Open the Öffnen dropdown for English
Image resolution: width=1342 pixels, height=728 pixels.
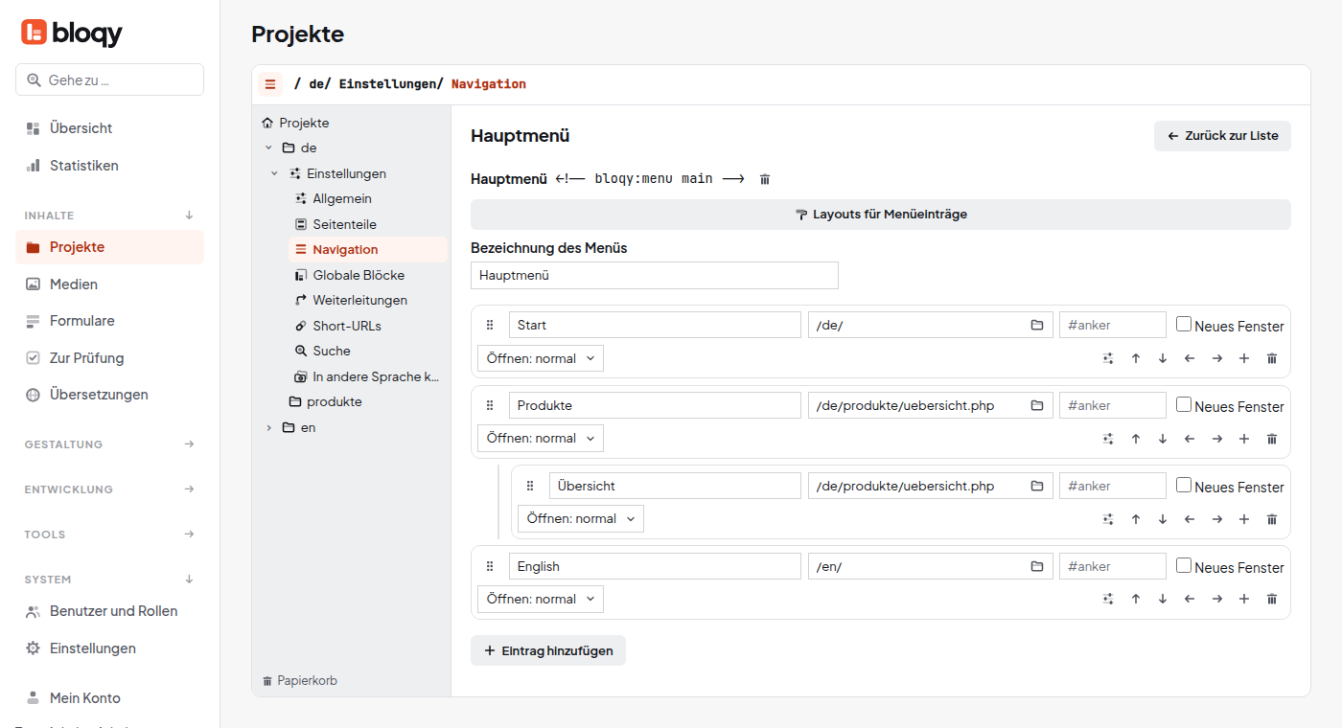541,599
